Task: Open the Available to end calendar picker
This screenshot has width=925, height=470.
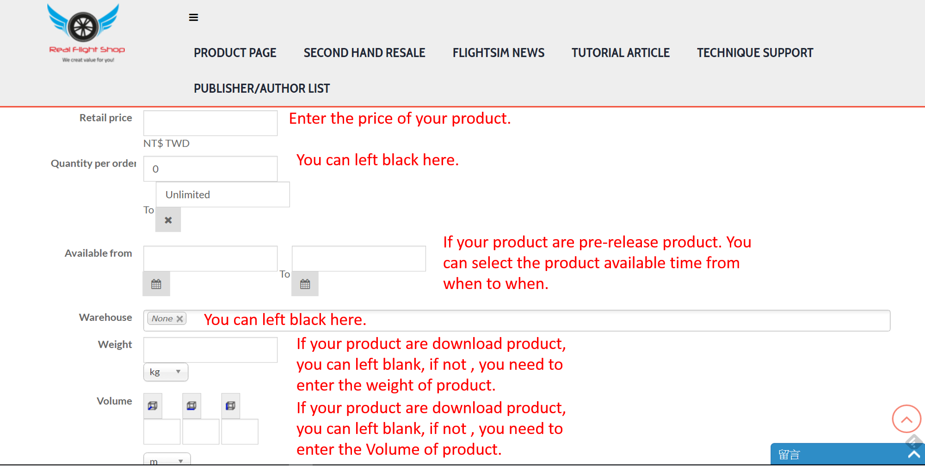Action: pyautogui.click(x=305, y=284)
